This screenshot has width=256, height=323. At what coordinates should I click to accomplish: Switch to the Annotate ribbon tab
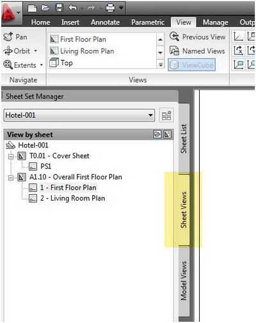[105, 22]
